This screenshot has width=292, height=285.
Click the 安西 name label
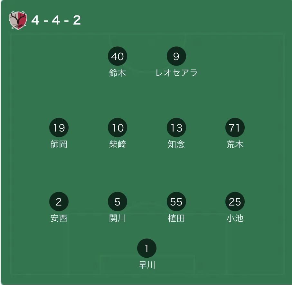(x=59, y=218)
